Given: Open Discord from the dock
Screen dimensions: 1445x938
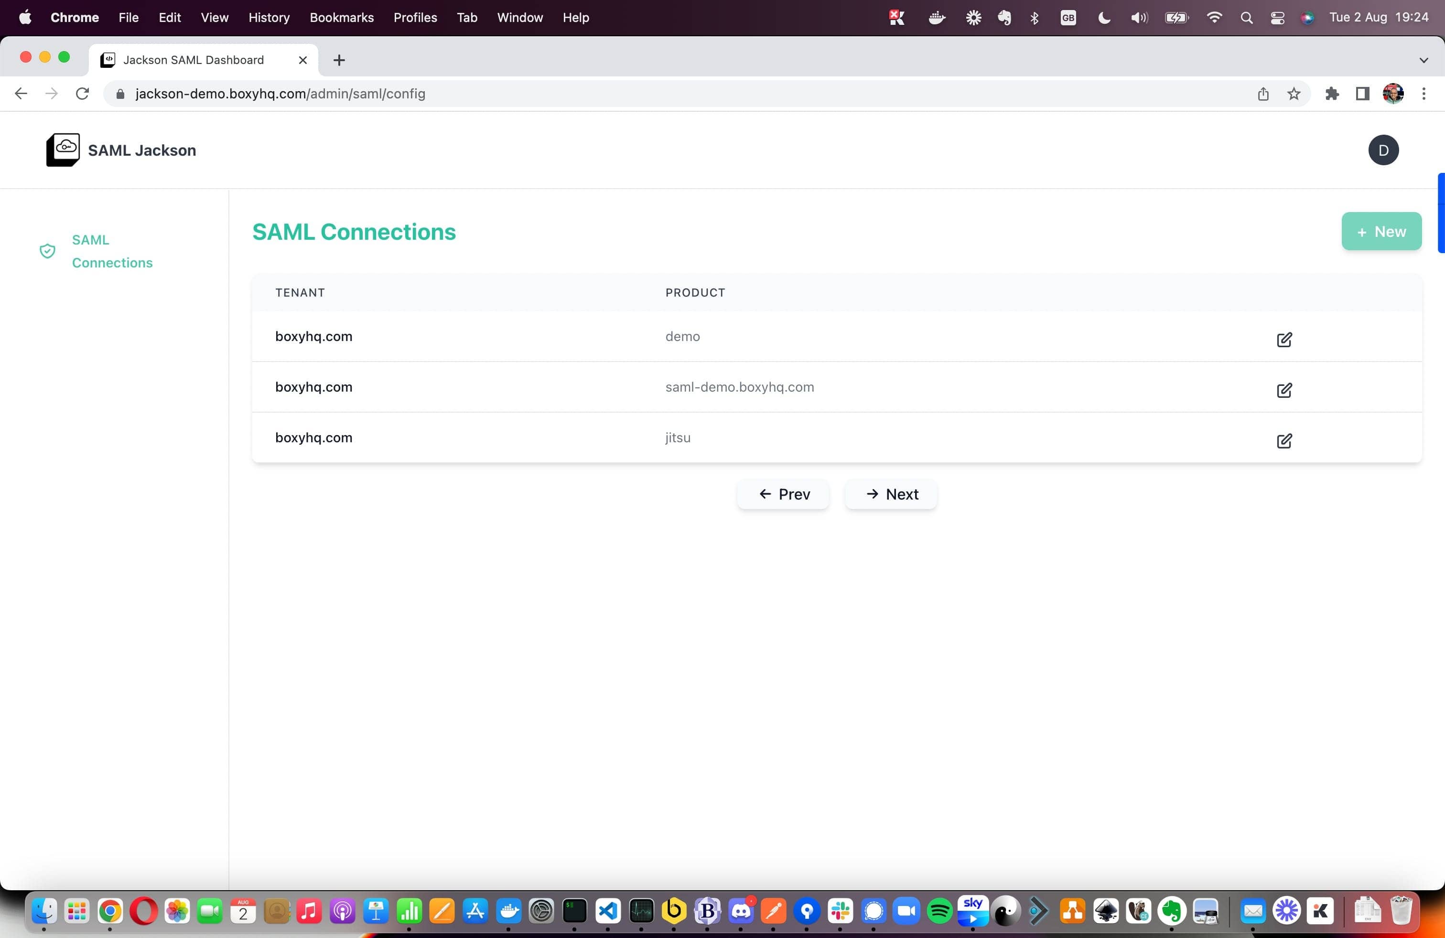Looking at the screenshot, I should (x=741, y=911).
